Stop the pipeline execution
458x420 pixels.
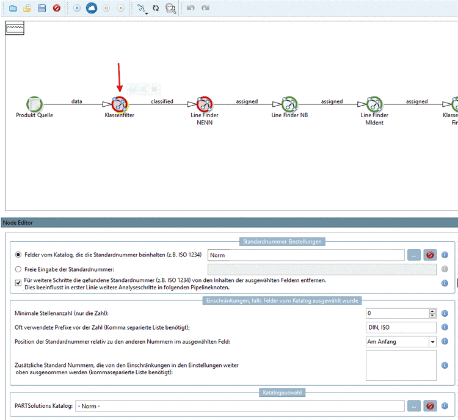121,8
